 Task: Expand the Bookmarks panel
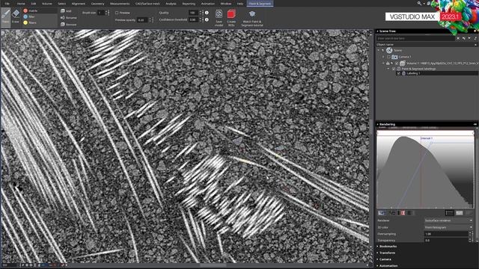tap(377, 247)
